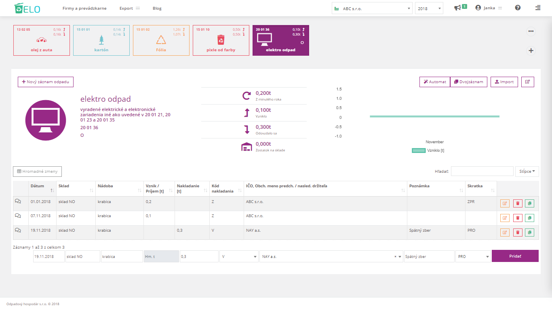Open the V code dropdown in new row
The image size is (552, 310).
tap(239, 256)
